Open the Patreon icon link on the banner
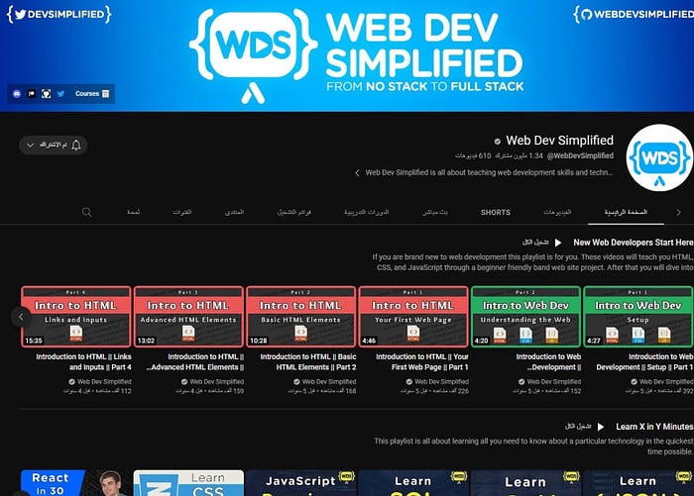The width and height of the screenshot is (694, 496). click(x=32, y=94)
